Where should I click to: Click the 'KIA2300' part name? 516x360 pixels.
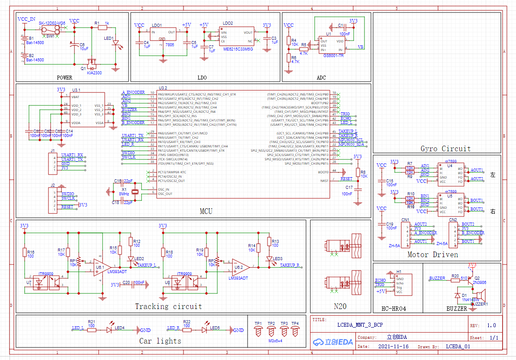[x=94, y=73]
